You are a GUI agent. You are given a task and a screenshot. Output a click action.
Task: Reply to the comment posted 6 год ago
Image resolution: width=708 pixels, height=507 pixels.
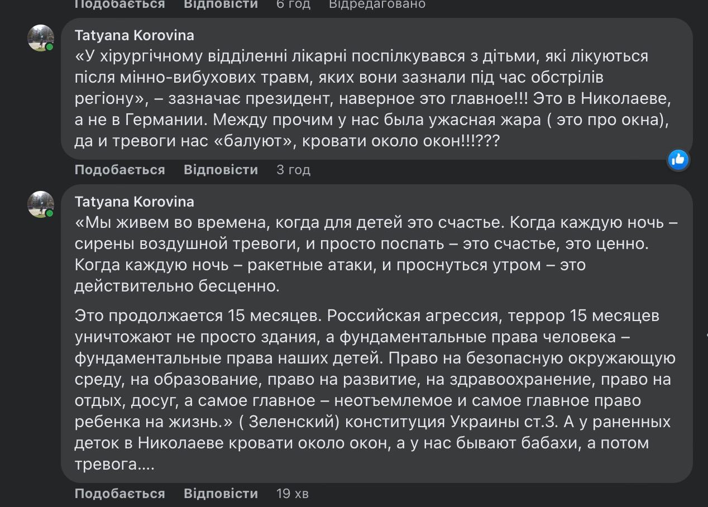tap(221, 4)
